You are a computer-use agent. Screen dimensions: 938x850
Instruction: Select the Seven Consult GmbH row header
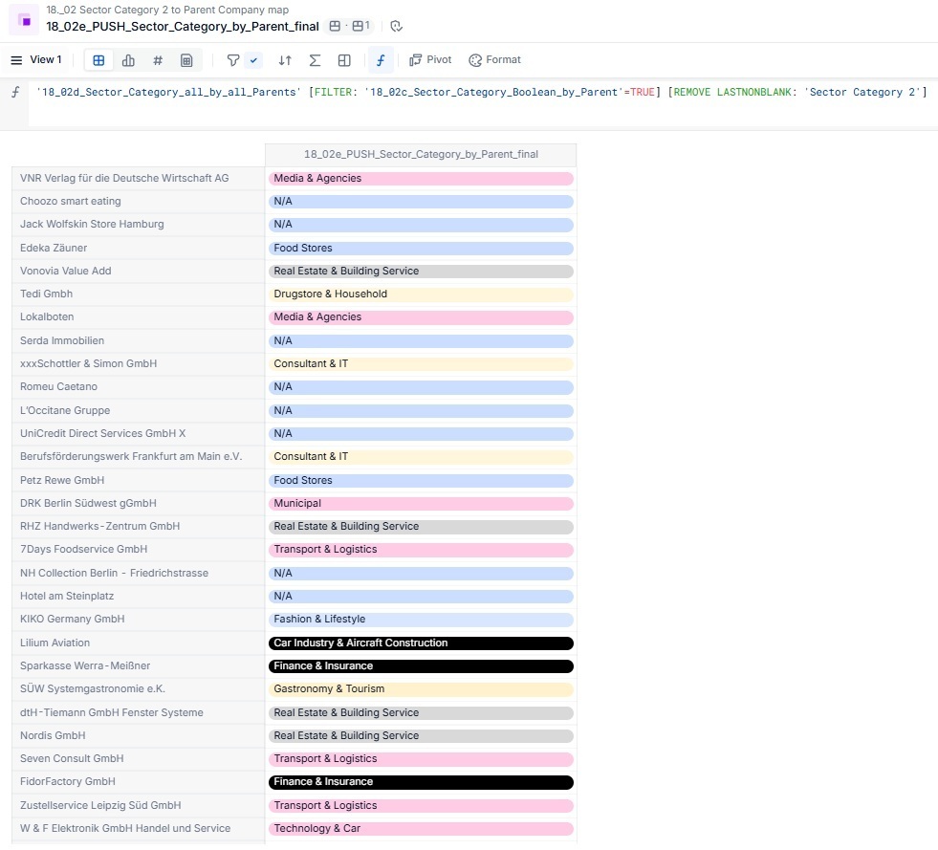[x=139, y=759]
